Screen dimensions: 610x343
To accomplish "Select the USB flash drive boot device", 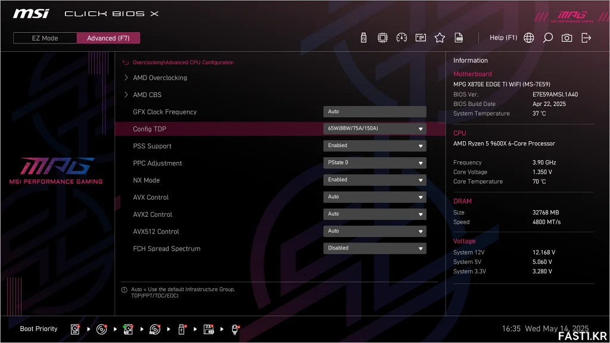I will point(182,329).
